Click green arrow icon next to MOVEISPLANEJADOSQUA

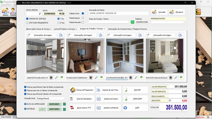(181, 77)
